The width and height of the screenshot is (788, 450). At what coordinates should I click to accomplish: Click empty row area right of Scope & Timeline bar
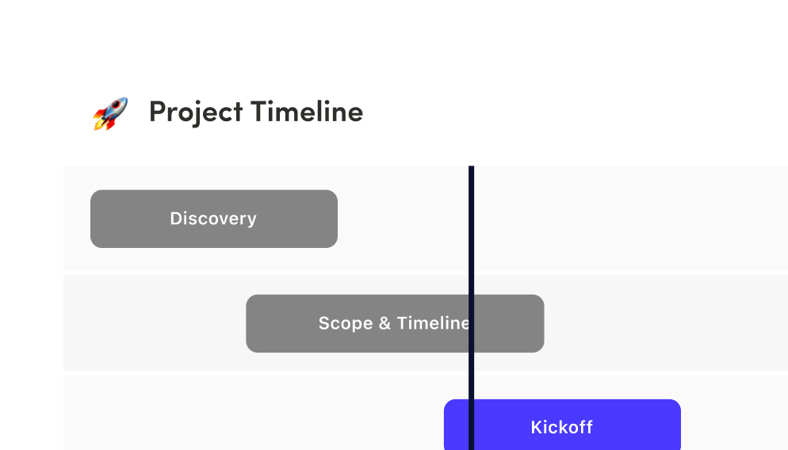tap(666, 323)
